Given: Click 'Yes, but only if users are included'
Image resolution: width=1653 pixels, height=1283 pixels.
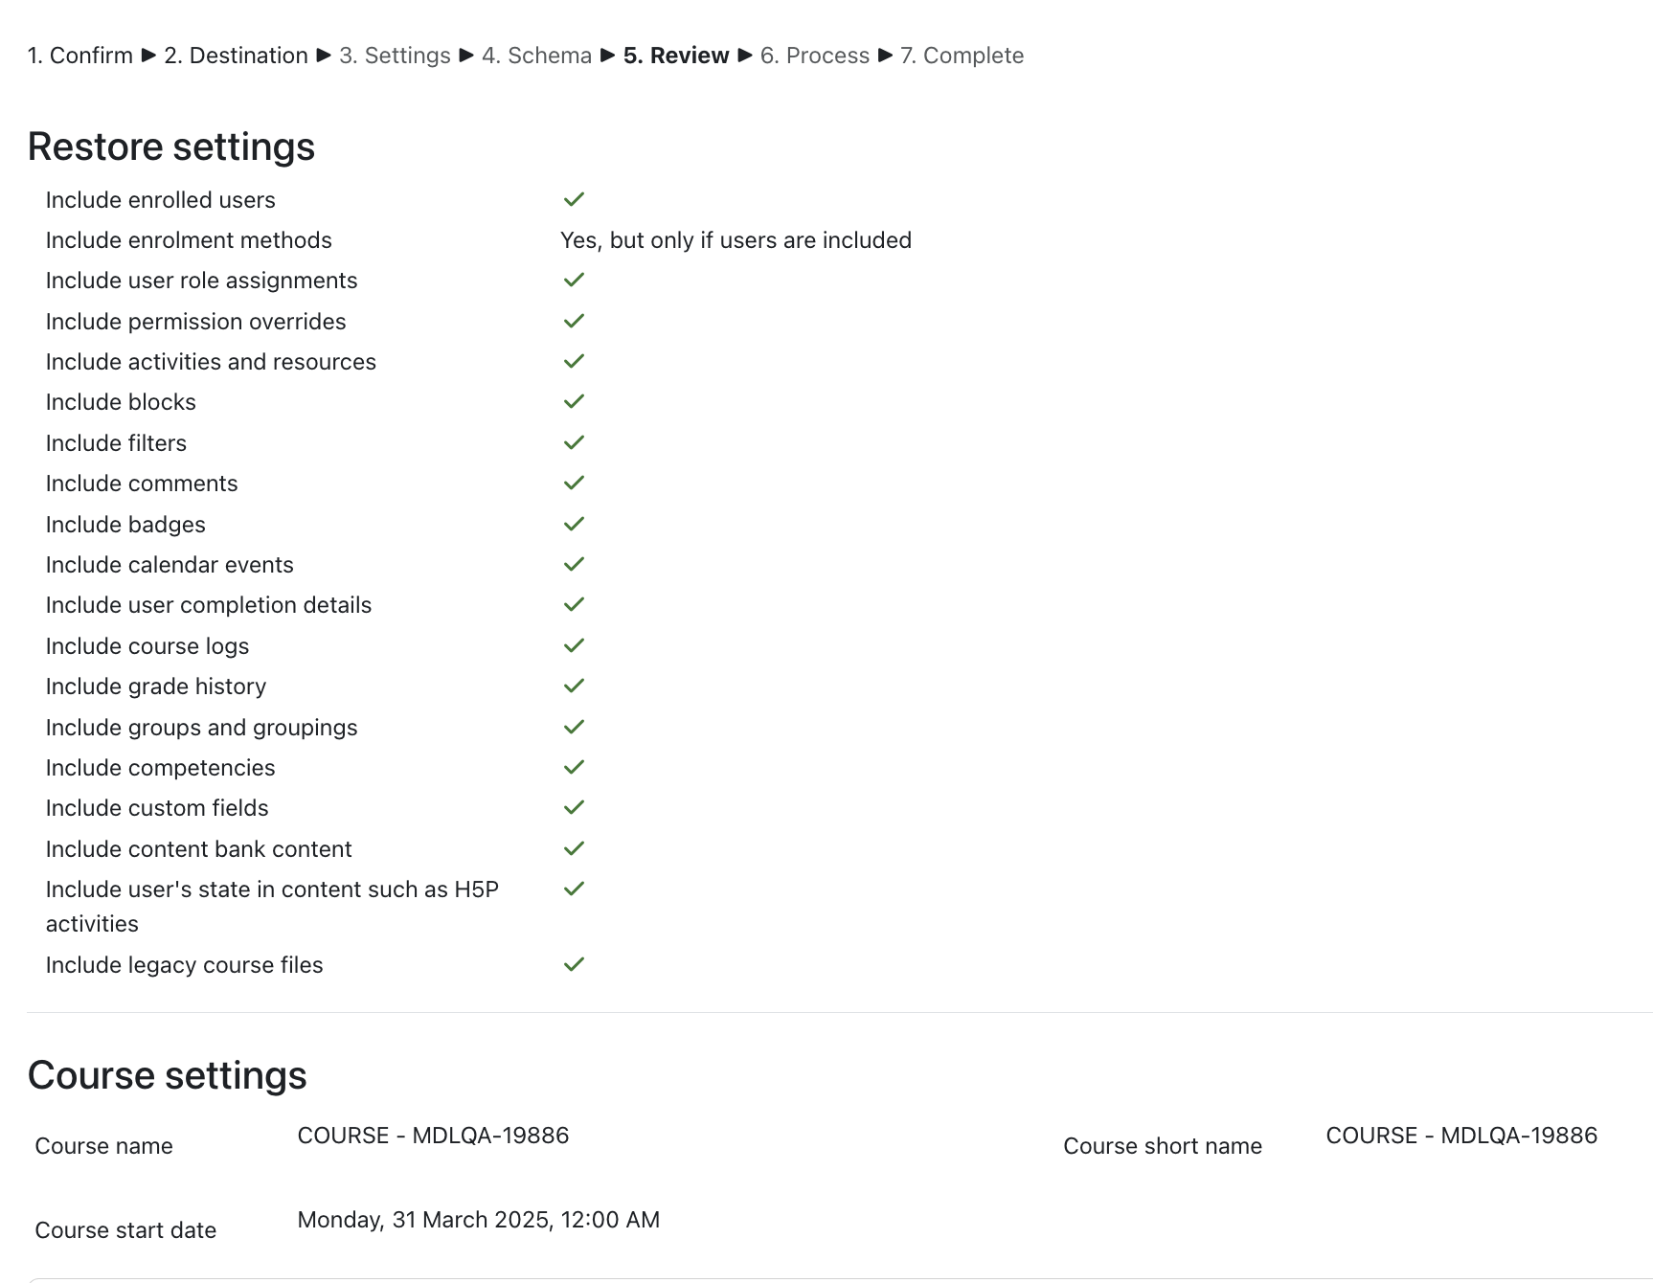Looking at the screenshot, I should (x=736, y=240).
